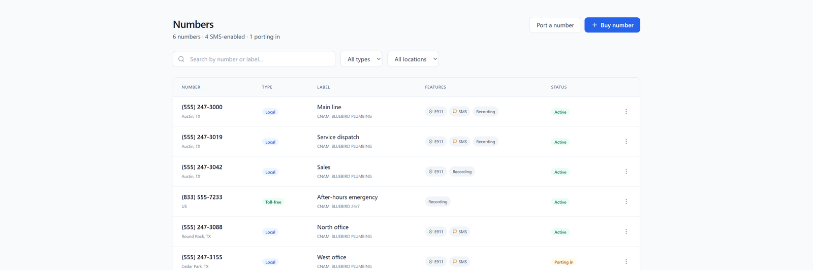The width and height of the screenshot is (813, 270).
Task: Click the West office label
Action: (332, 257)
